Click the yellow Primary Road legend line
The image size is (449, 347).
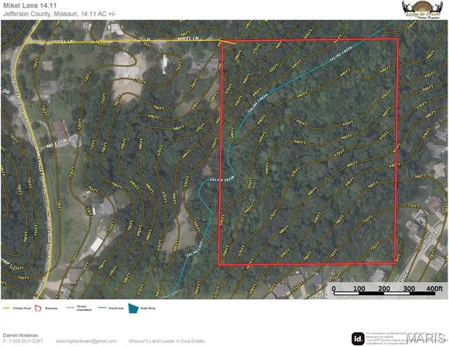7,308
